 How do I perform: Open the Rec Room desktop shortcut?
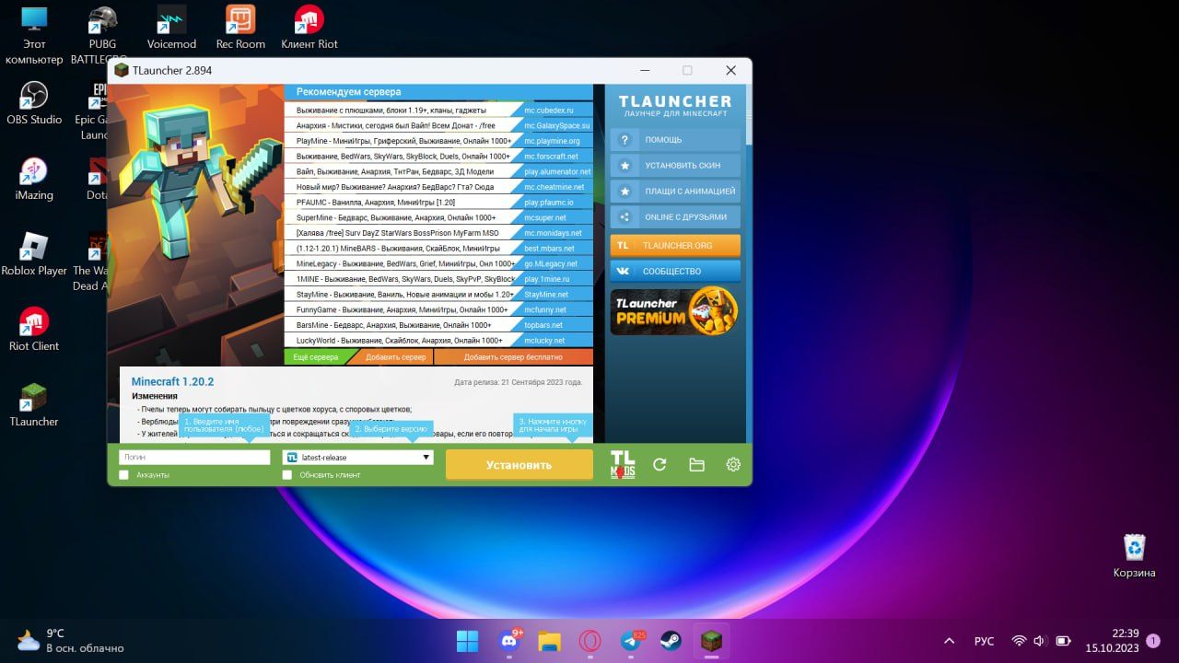[x=240, y=28]
